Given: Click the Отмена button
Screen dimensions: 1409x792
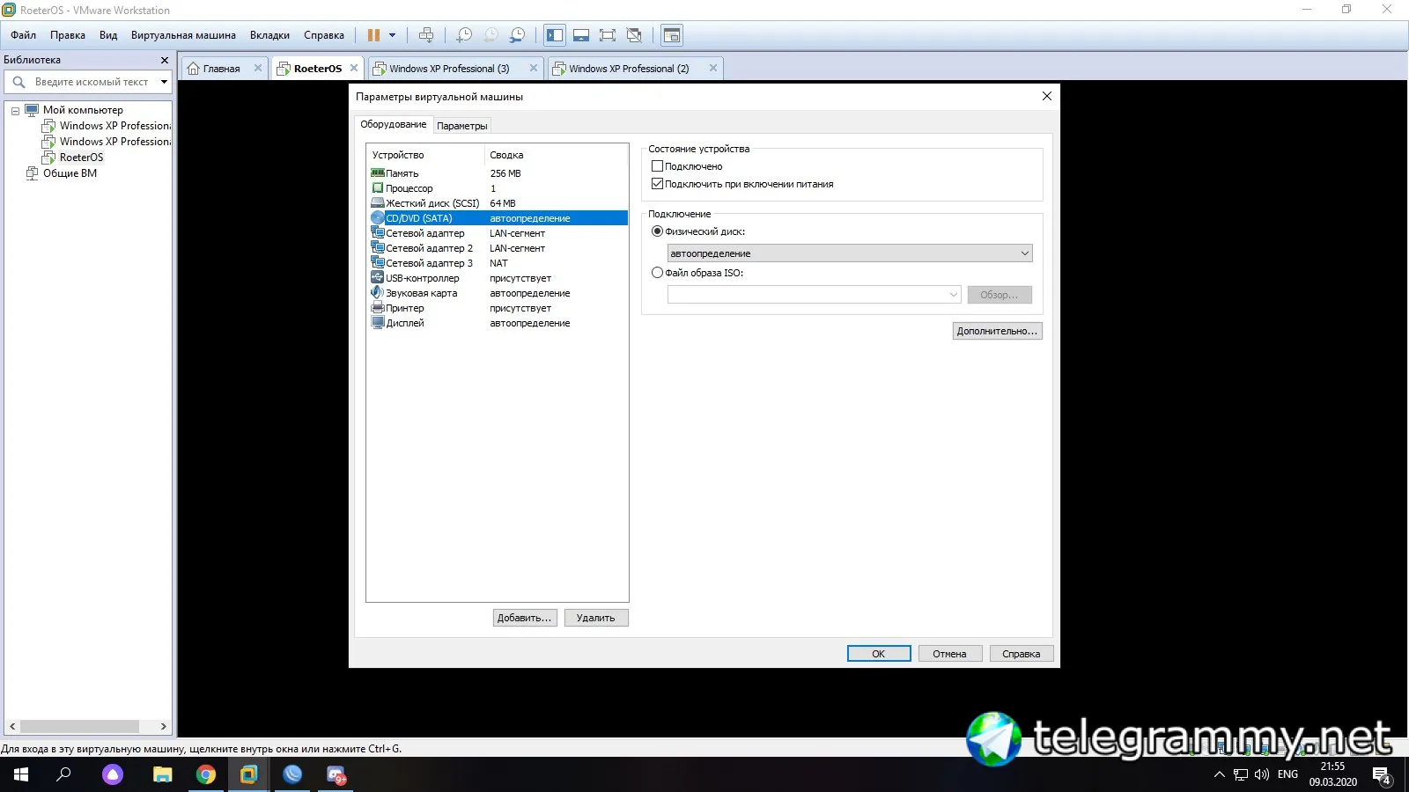Looking at the screenshot, I should pos(950,654).
